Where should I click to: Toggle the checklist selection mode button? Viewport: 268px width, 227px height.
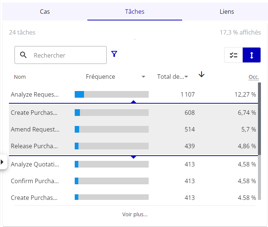pos(233,55)
